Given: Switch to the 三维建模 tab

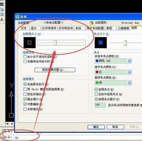Looking at the screenshot, I should tap(123, 28).
